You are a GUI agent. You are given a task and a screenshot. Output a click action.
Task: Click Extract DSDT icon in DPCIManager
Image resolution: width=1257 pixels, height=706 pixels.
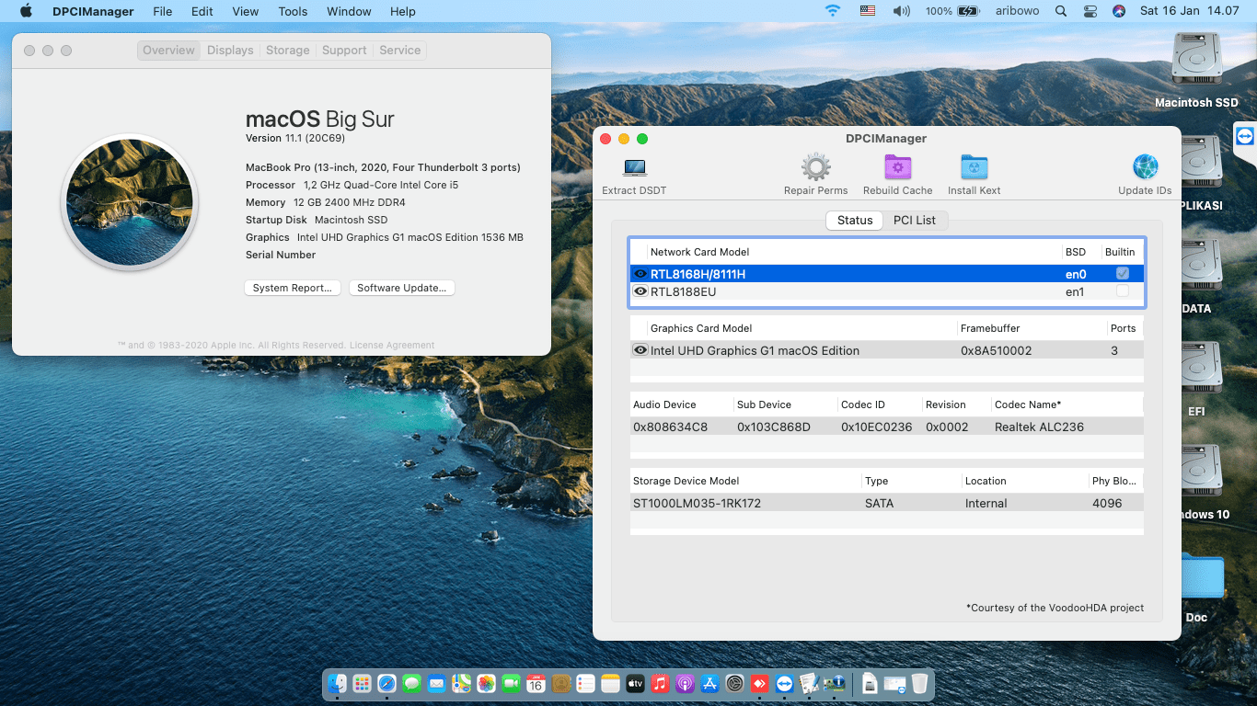click(634, 167)
